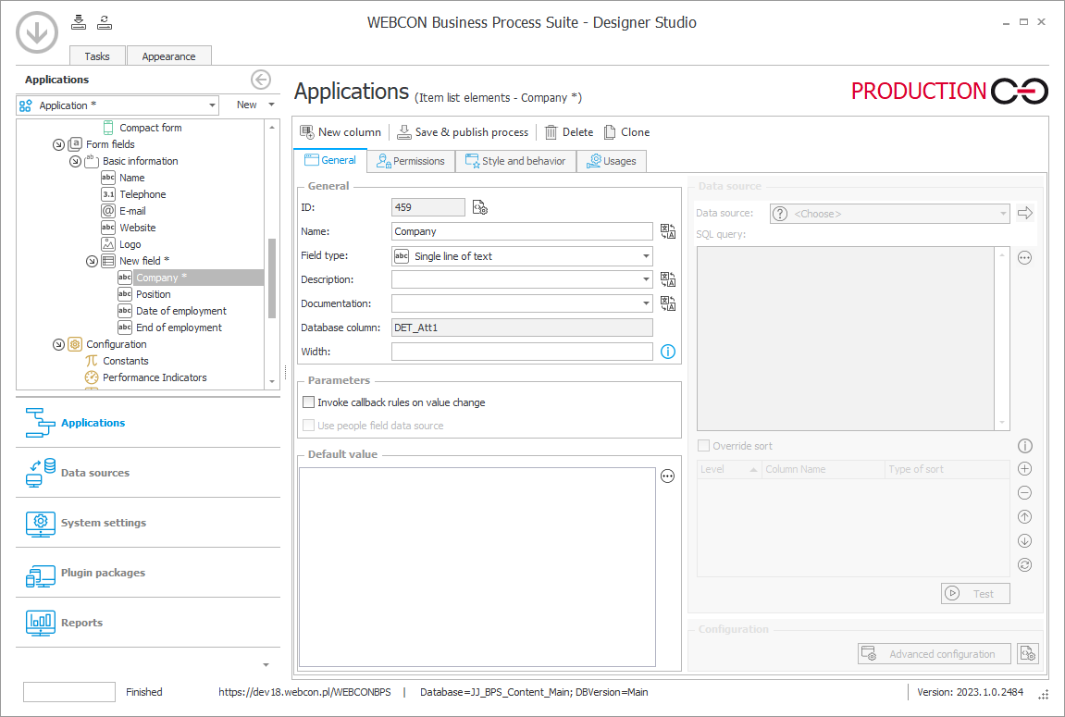Expand the navigation pane overflow arrow
Screen dimensions: 1065x717
266,664
